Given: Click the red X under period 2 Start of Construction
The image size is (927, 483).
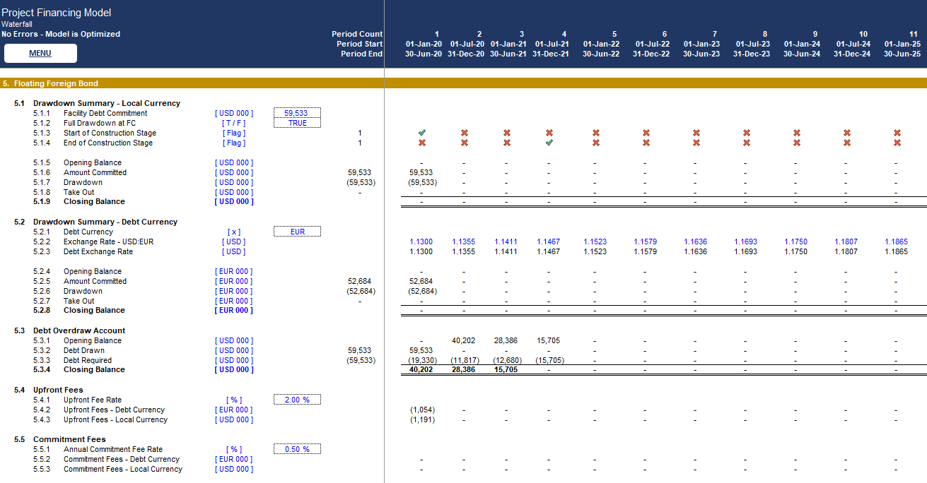Looking at the screenshot, I should (x=465, y=133).
